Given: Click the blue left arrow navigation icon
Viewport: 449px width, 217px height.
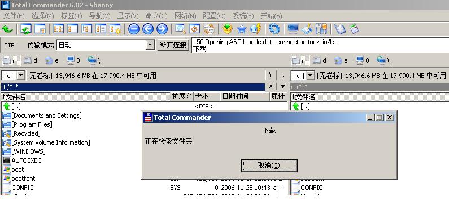Looking at the screenshot, I should coord(148,29).
